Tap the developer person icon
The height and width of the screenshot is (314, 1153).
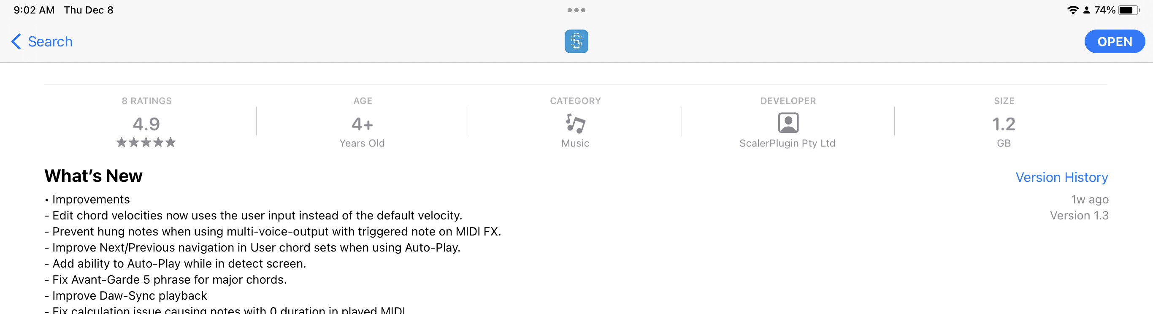788,123
